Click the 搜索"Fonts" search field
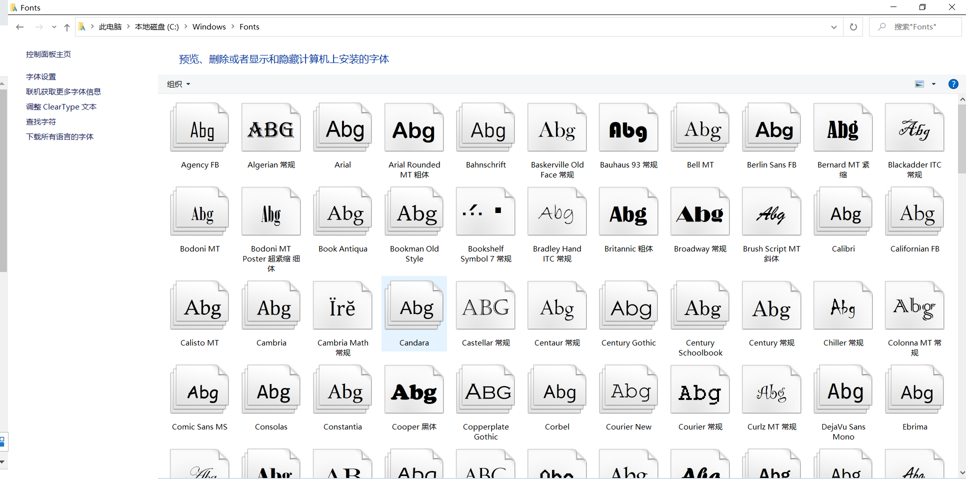966x479 pixels. tap(915, 27)
